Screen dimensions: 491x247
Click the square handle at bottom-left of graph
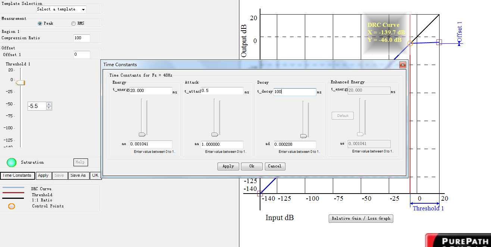coord(260,194)
